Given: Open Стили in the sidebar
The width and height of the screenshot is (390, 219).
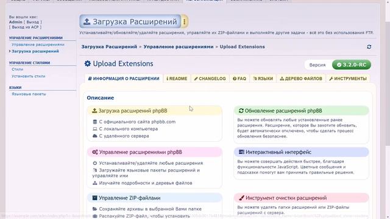Looking at the screenshot, I should click(18, 69).
